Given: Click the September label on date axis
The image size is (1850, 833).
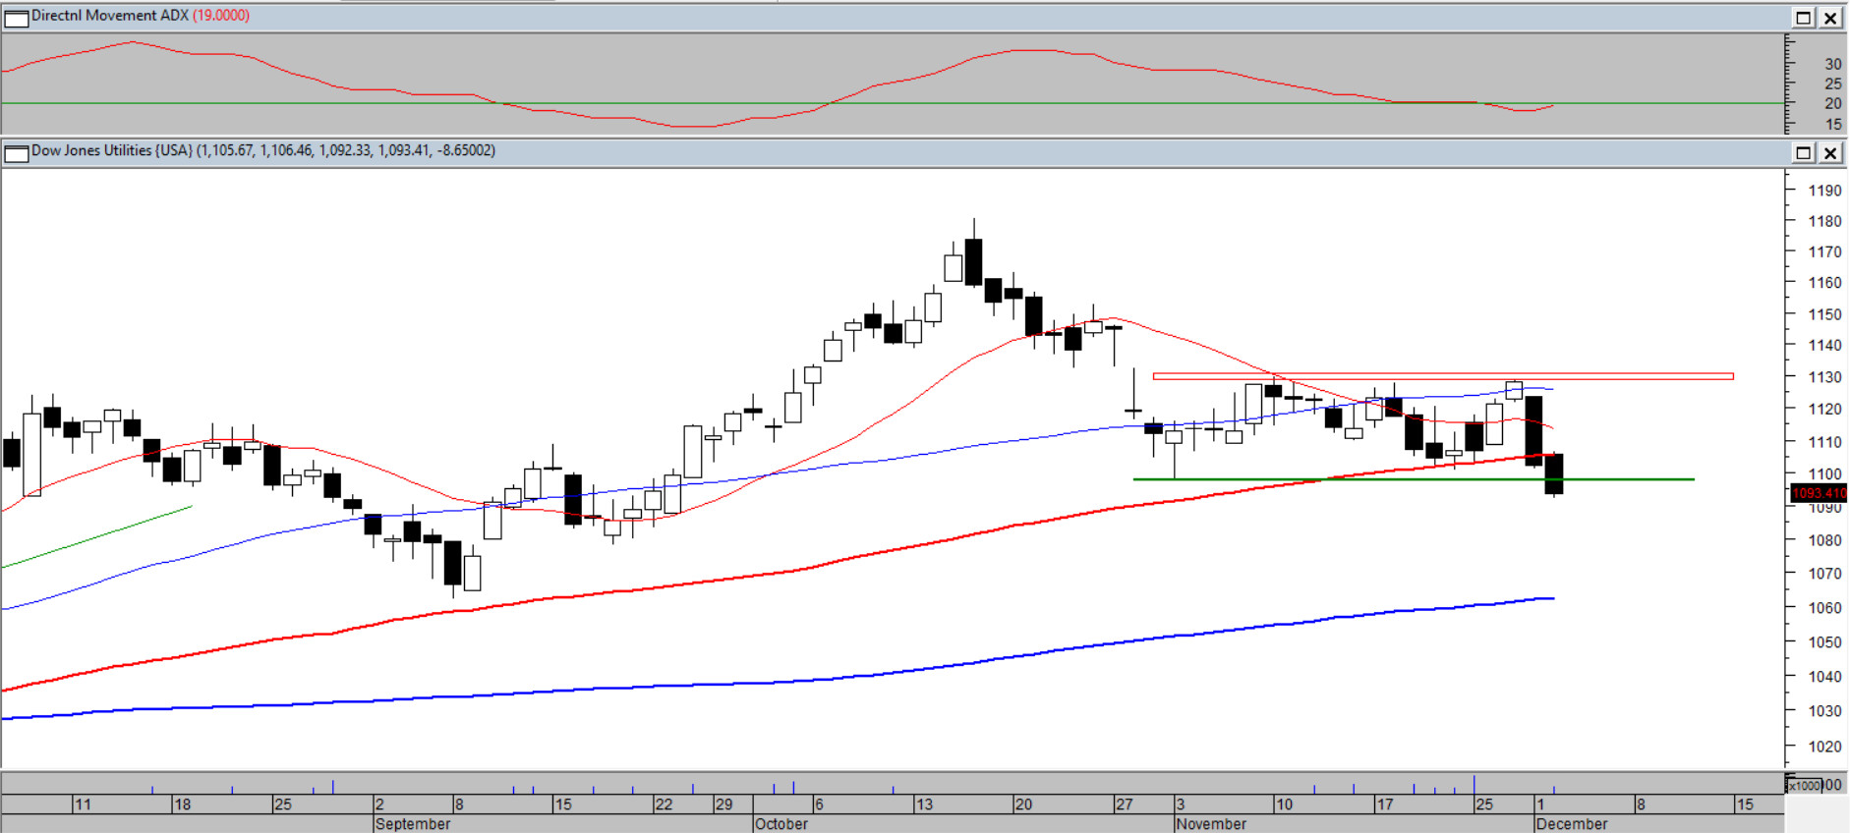Looking at the screenshot, I should (x=413, y=824).
